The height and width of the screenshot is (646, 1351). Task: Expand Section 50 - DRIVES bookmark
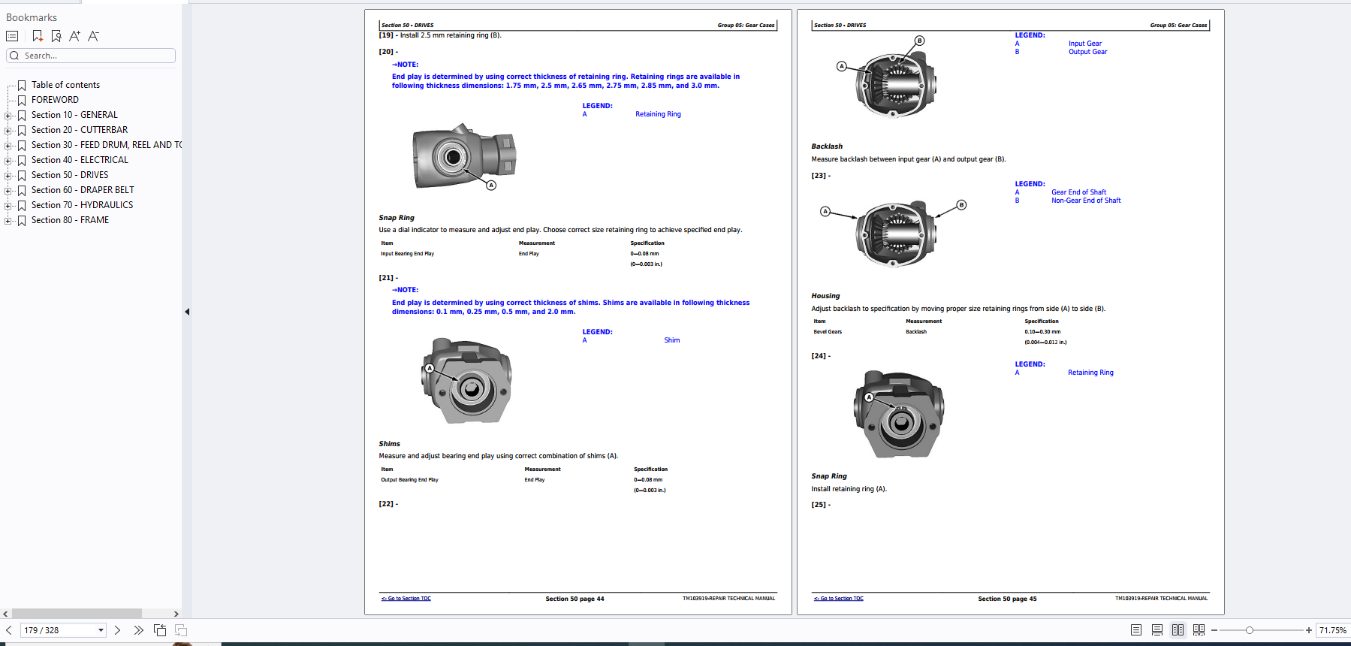[8, 176]
